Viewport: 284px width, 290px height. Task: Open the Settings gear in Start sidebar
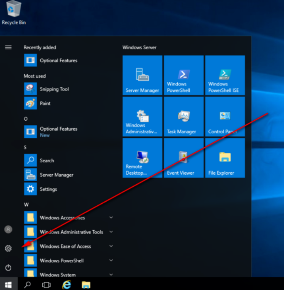8,249
